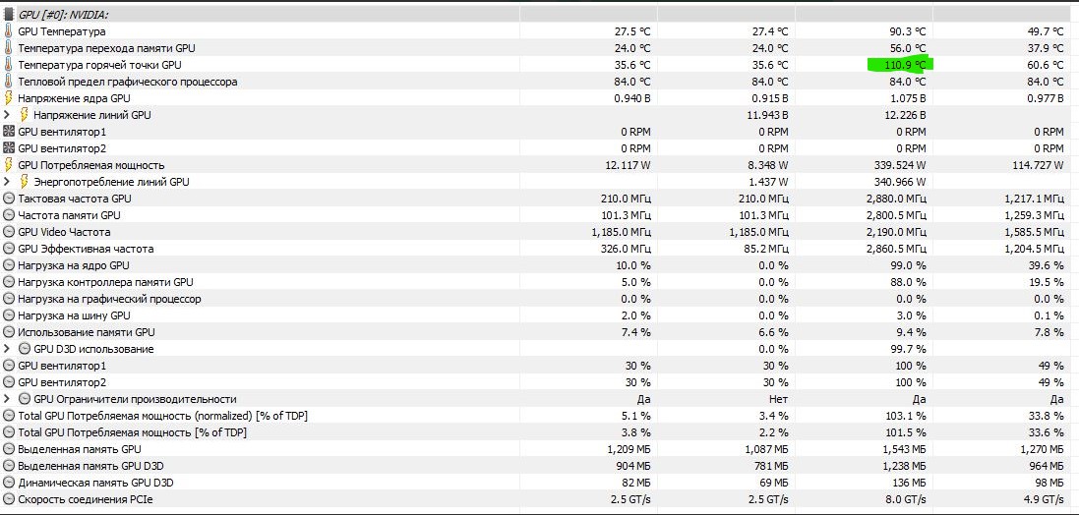Viewport: 1079px width, 515px height.
Task: Expand the GPU D3D использование subtree
Action: (8, 349)
